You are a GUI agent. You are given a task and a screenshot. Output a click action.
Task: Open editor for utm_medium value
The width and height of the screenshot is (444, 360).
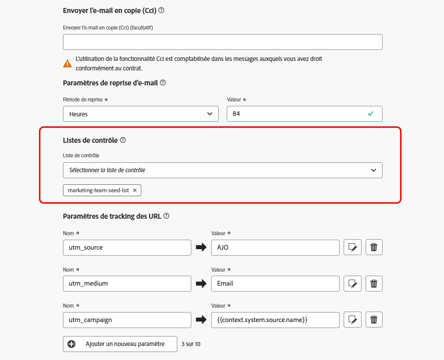[353, 284]
